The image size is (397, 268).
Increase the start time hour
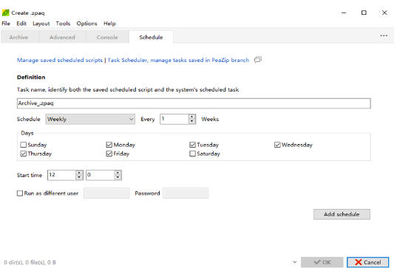tap(79, 173)
